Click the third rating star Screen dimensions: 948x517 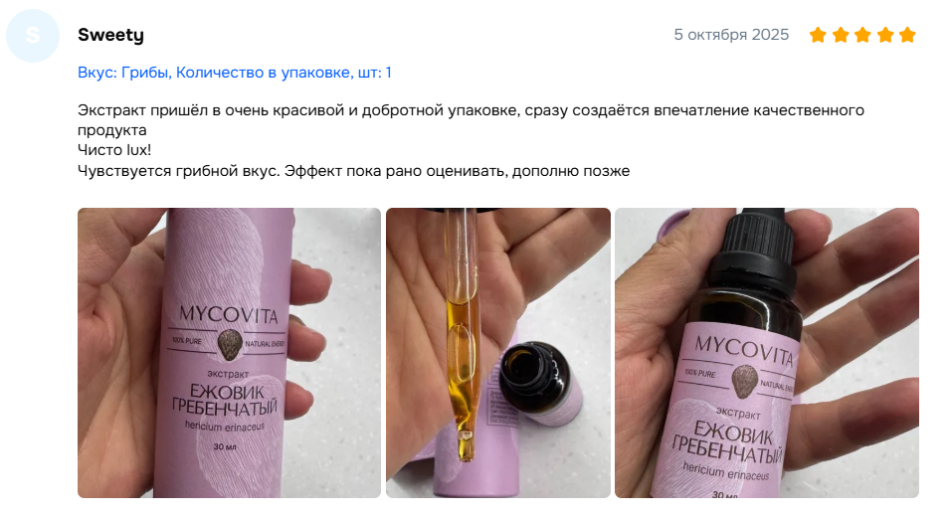point(862,35)
